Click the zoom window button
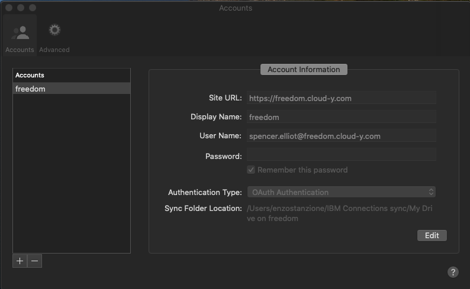The height and width of the screenshot is (289, 470). pos(33,8)
